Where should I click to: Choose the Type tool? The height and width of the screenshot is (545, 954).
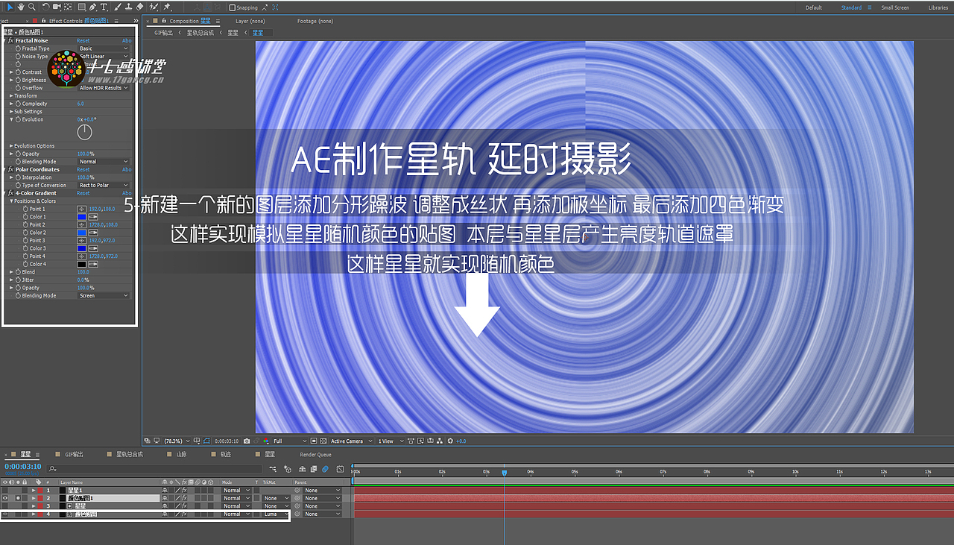click(x=104, y=6)
